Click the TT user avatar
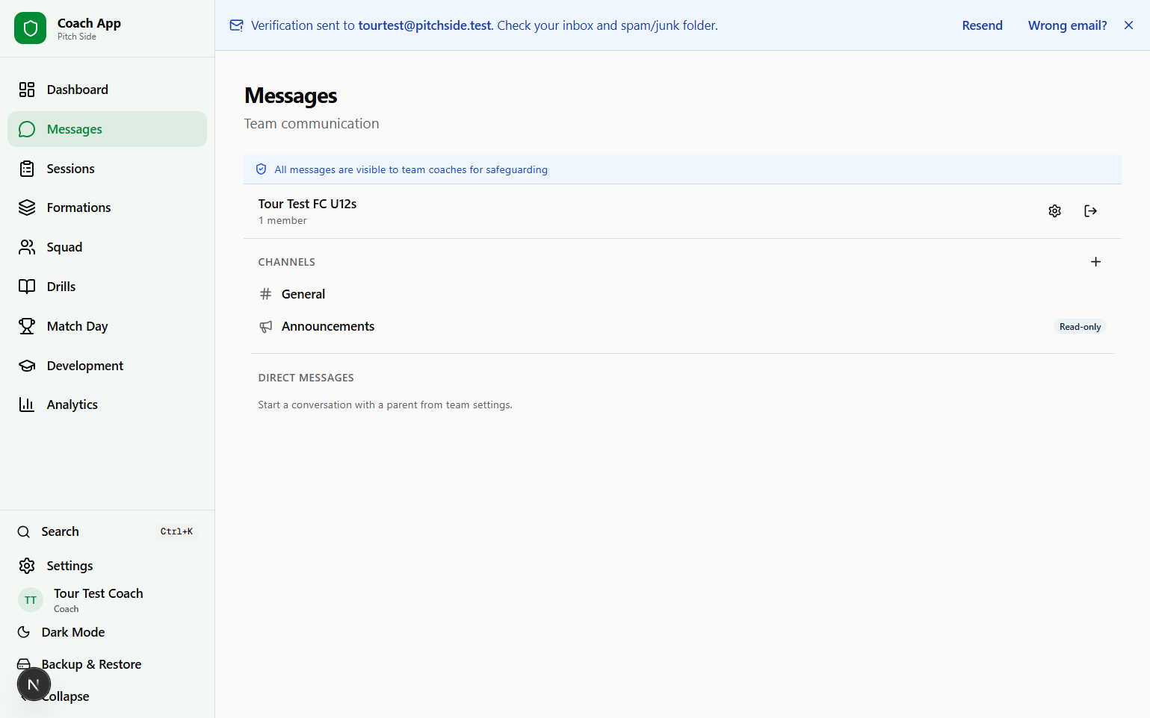1150x718 pixels. click(x=31, y=600)
